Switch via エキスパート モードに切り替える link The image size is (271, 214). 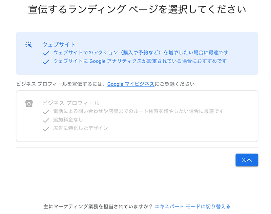pyautogui.click(x=192, y=206)
